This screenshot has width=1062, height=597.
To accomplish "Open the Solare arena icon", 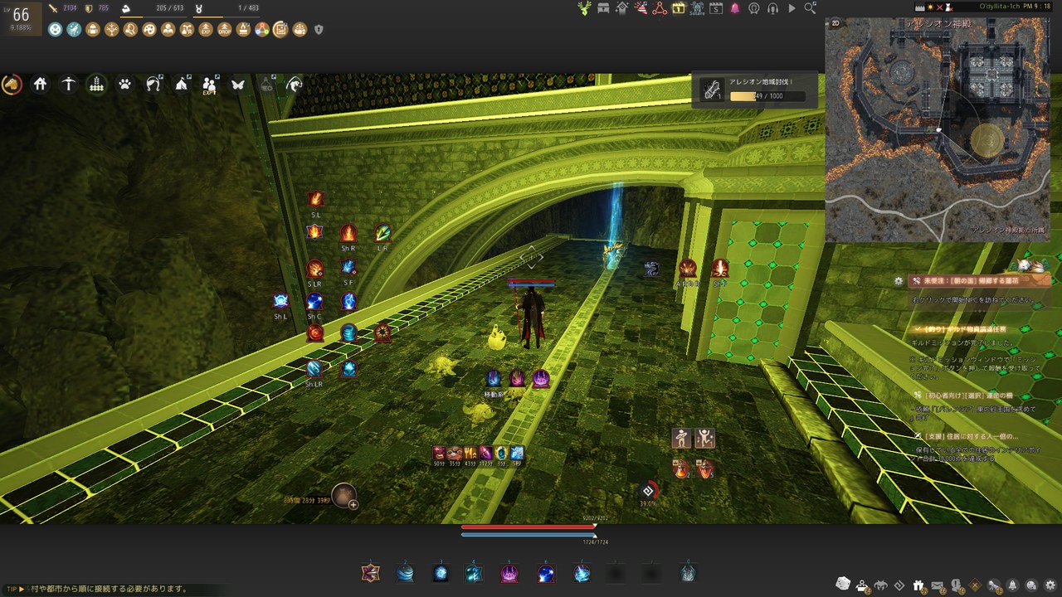I will point(697,8).
